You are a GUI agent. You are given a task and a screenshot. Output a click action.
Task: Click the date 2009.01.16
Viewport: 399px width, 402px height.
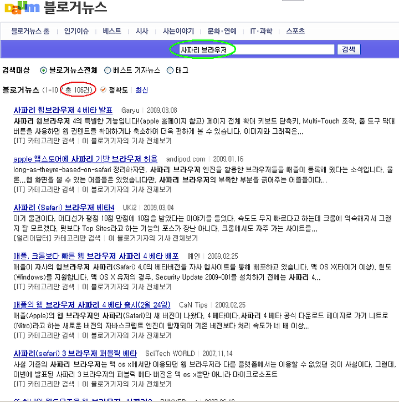pyautogui.click(x=228, y=159)
